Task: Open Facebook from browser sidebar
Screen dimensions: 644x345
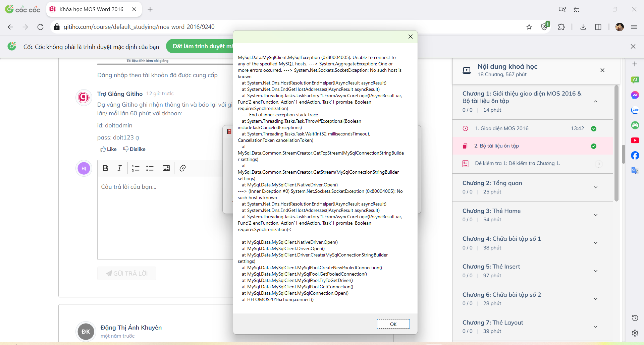Action: tap(635, 155)
